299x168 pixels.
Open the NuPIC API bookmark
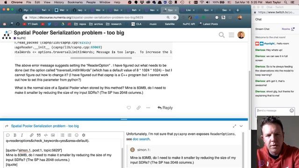tap(189, 24)
